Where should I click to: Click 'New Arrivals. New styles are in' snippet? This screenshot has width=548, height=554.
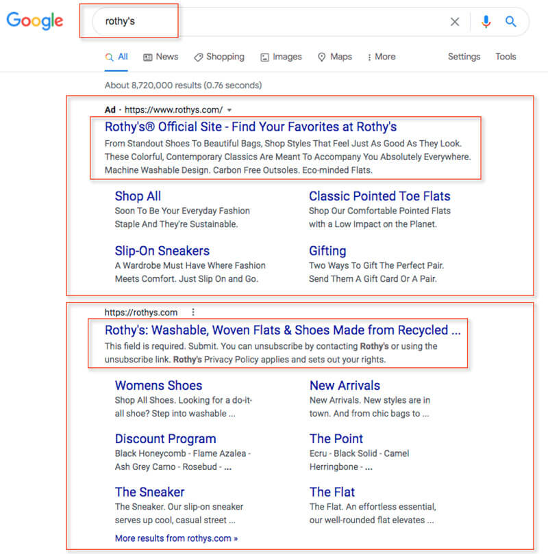(370, 400)
